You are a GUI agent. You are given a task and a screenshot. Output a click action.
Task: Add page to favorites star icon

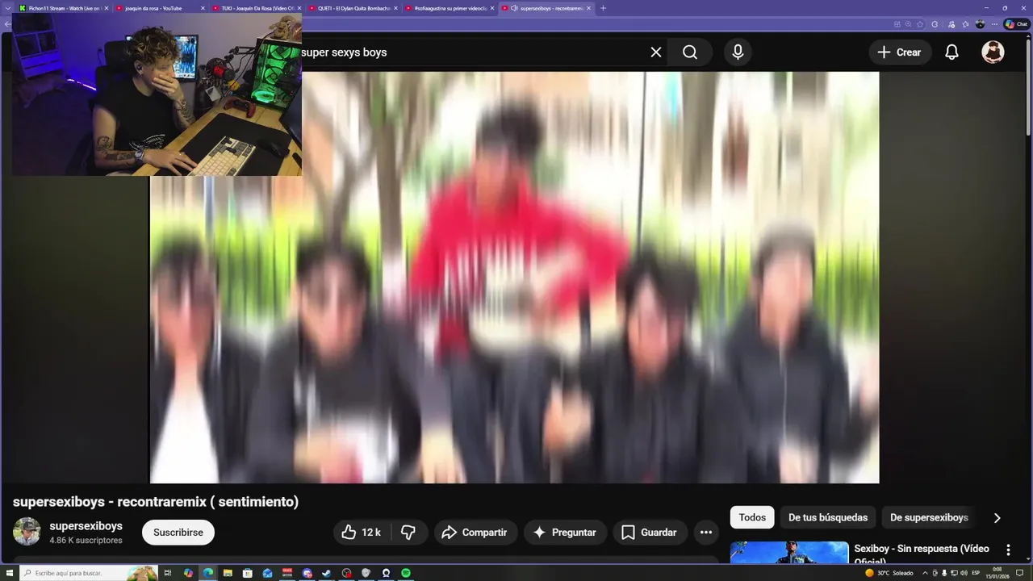[x=920, y=24]
